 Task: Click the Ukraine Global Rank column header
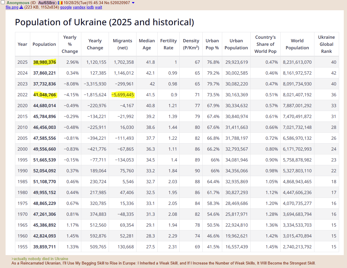point(326,44)
